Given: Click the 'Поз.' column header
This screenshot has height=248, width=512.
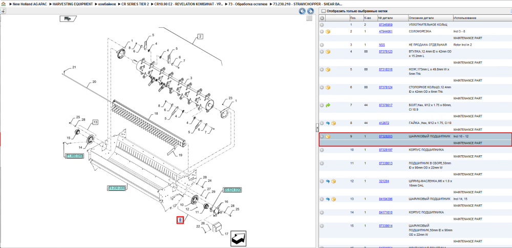Looking at the screenshot, I should coord(356,18).
